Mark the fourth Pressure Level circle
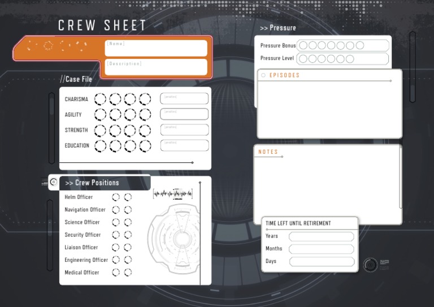The height and width of the screenshot is (307, 434). click(x=331, y=59)
